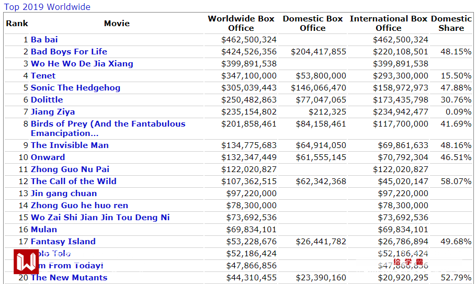The image size is (476, 284).
Task: Select The Call of the Wild link
Action: [73, 181]
